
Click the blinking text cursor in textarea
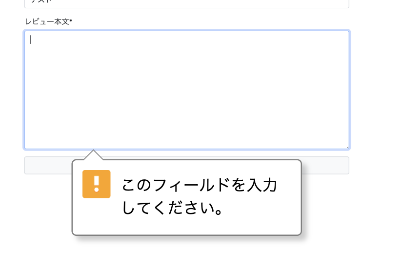coord(31,40)
